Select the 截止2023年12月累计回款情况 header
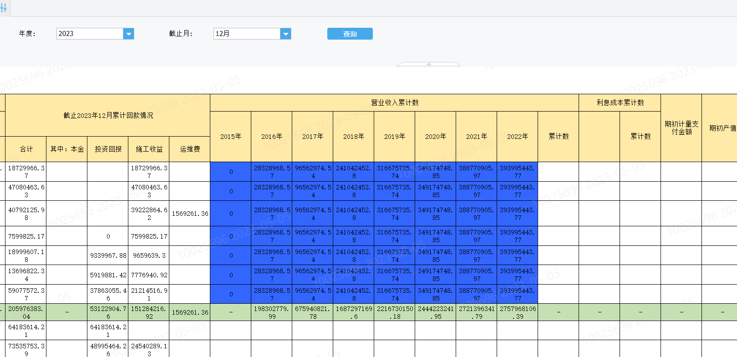This screenshot has height=357, width=737. pos(108,115)
